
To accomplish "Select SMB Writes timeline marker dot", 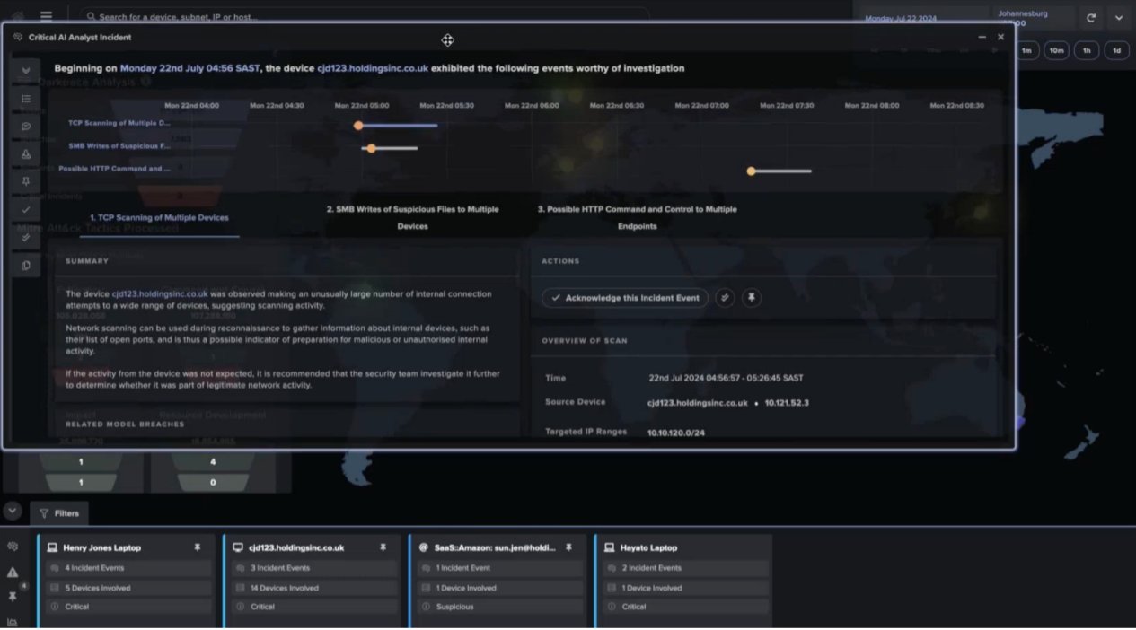I will tap(371, 148).
